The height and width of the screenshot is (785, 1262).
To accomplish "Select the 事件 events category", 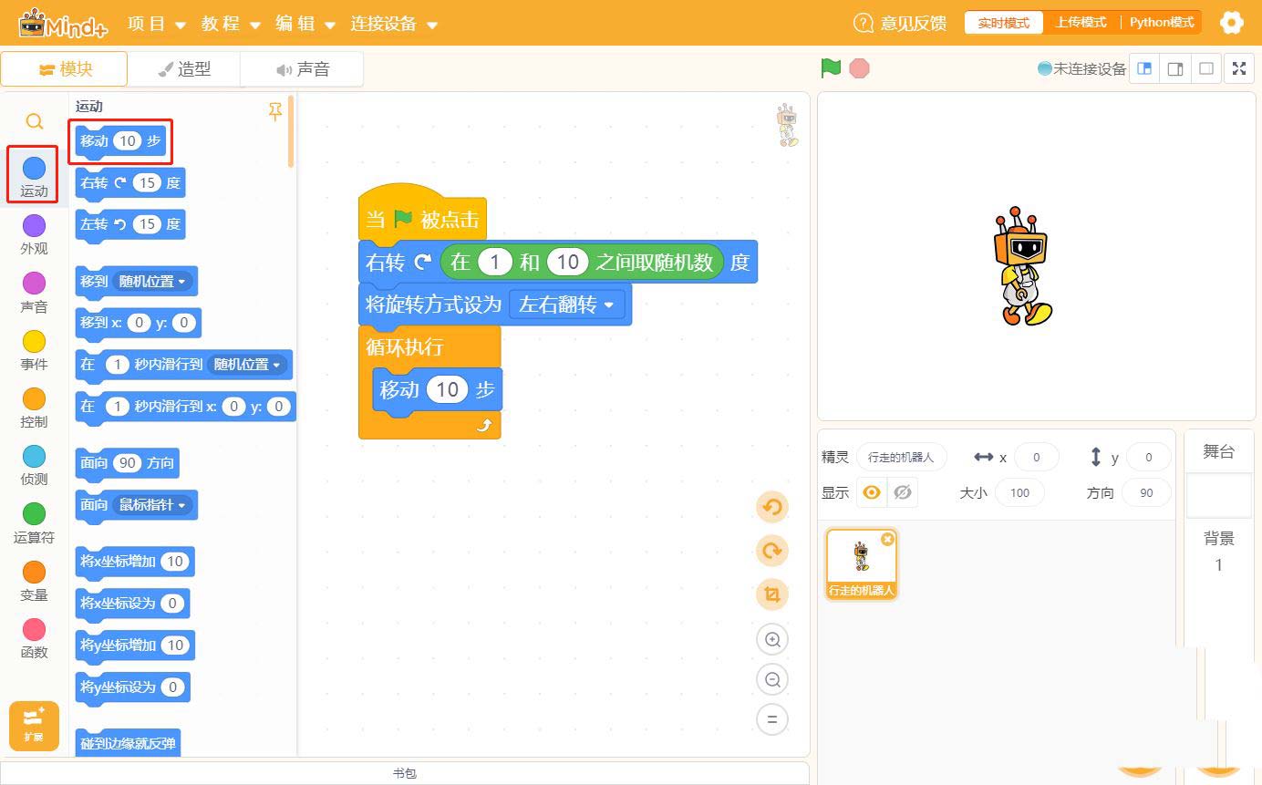I will click(x=34, y=350).
